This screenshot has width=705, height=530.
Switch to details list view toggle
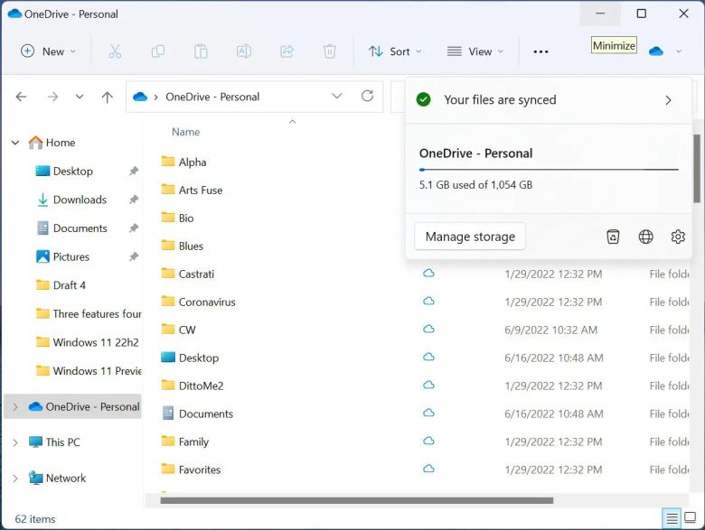[x=672, y=518]
